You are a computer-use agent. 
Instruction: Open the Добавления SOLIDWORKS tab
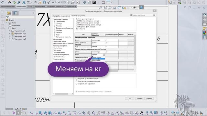click(56, 6)
